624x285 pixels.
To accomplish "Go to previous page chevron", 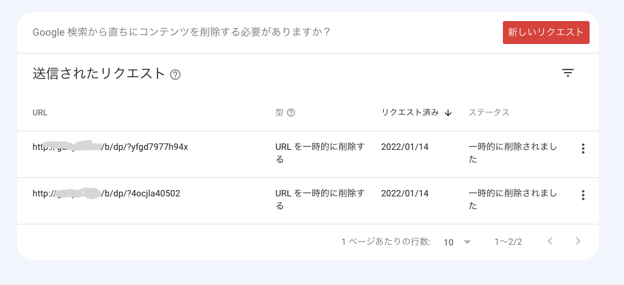I will [x=550, y=241].
